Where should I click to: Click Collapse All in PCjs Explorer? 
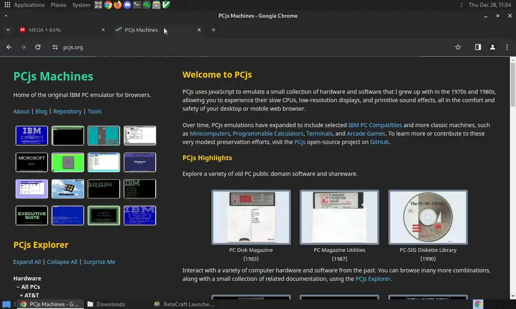coord(62,262)
